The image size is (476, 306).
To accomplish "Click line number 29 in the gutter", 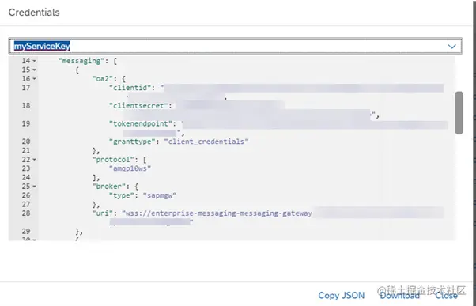I will pyautogui.click(x=26, y=232).
